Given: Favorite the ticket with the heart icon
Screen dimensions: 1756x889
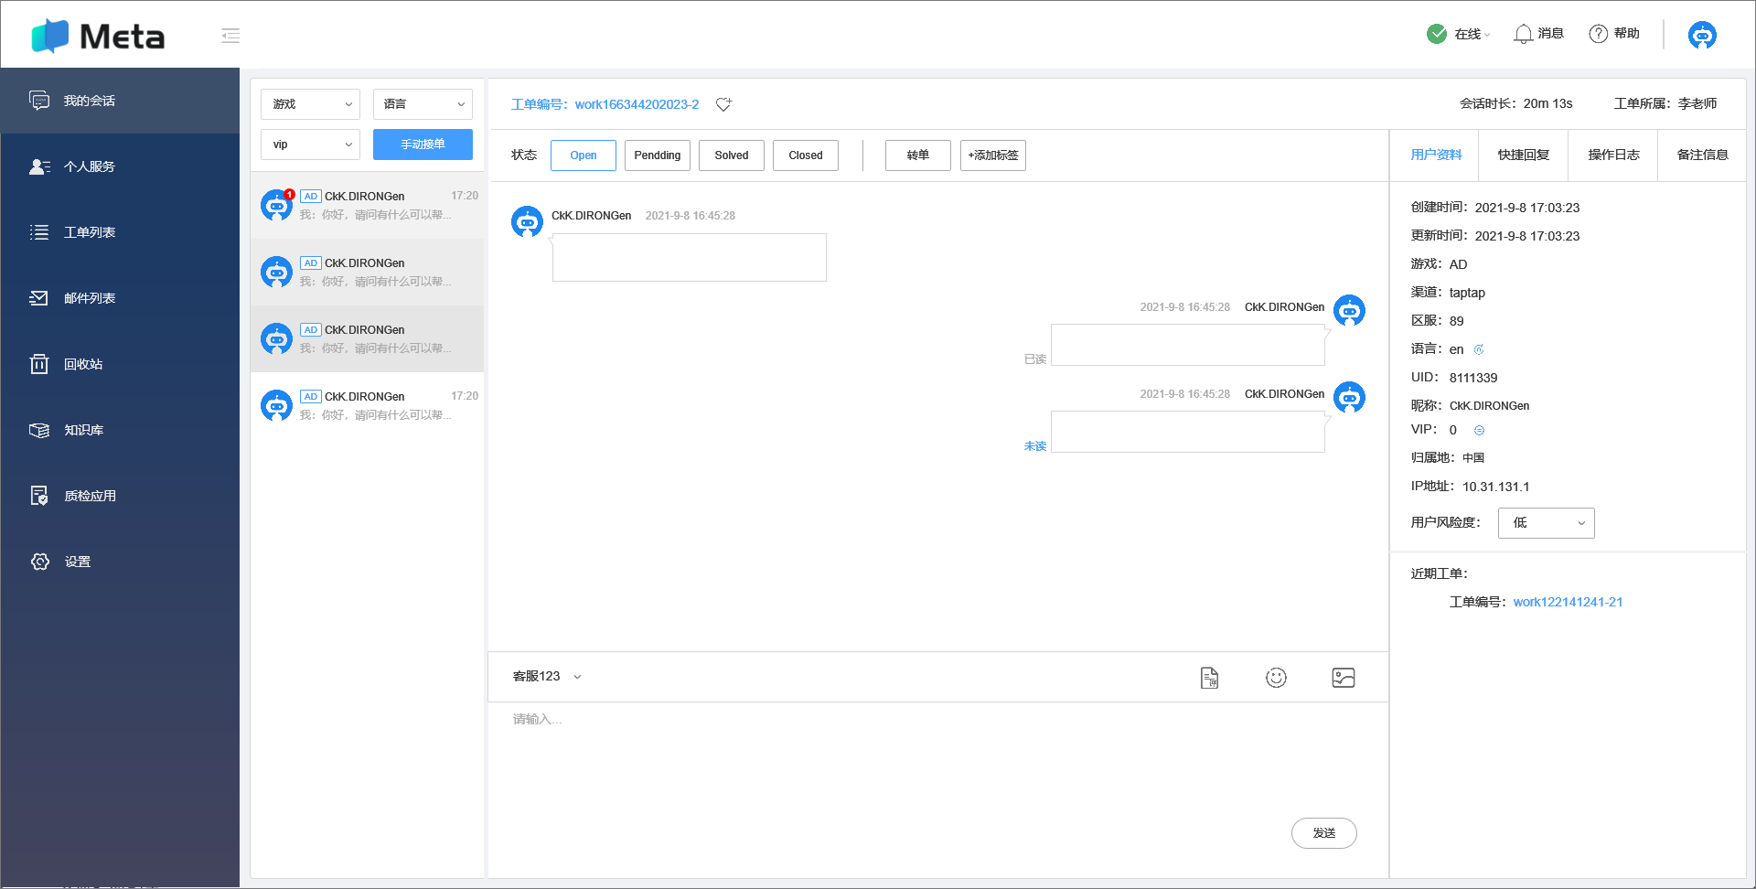Looking at the screenshot, I should pos(723,104).
